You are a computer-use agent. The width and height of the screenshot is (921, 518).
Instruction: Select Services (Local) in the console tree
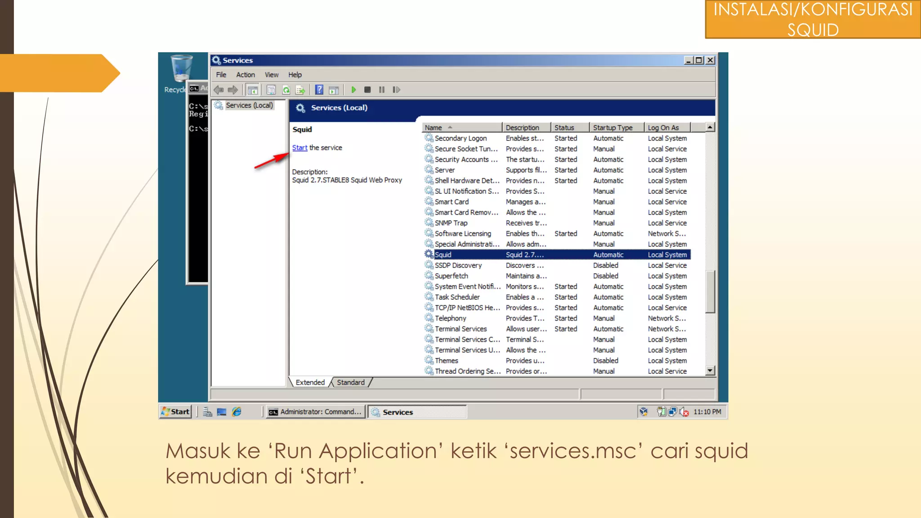(249, 105)
